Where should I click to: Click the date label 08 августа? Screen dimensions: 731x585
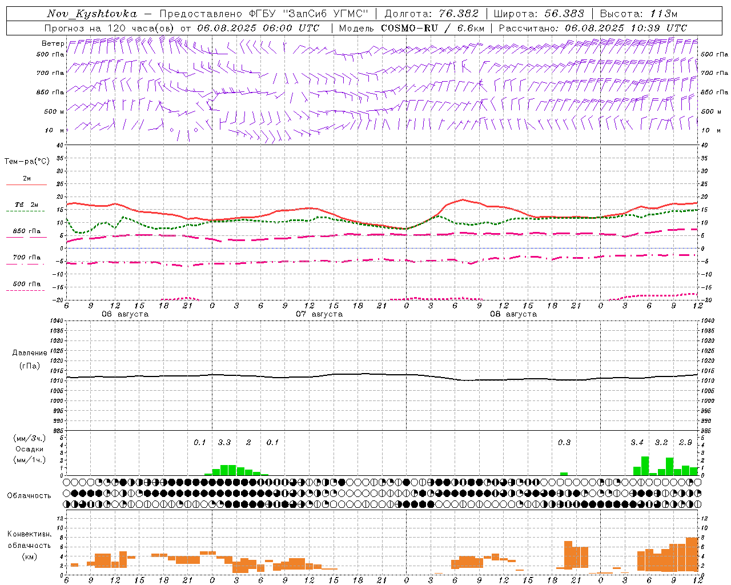513,314
